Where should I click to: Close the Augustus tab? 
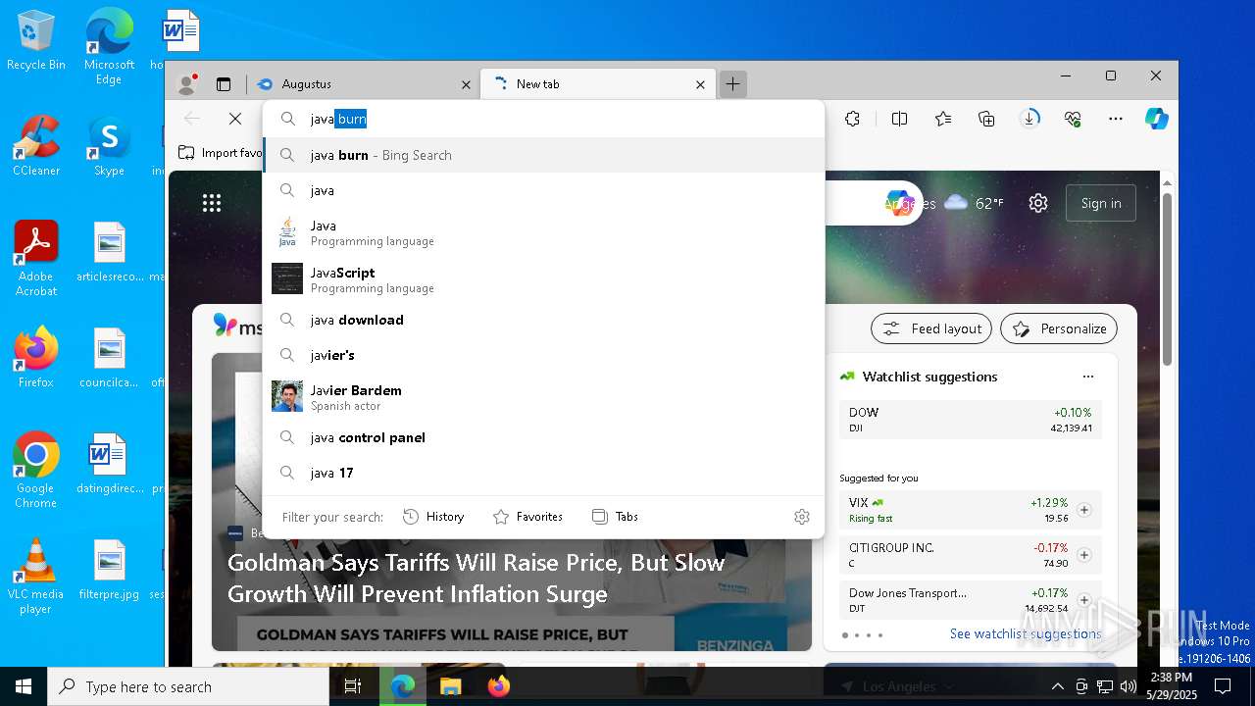pyautogui.click(x=466, y=85)
